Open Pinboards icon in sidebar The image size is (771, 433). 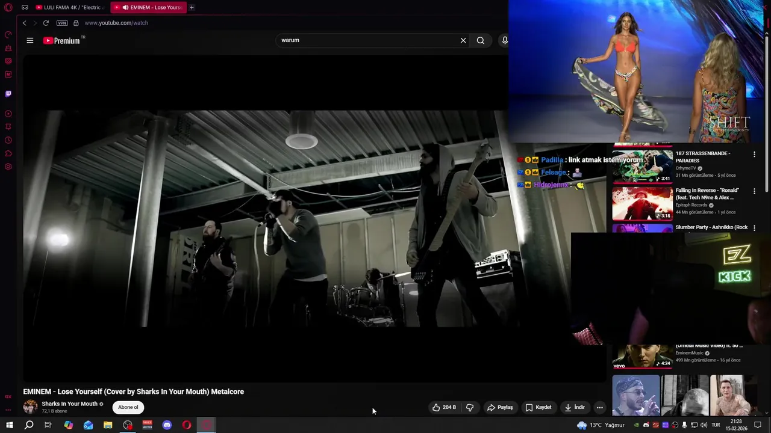8,127
